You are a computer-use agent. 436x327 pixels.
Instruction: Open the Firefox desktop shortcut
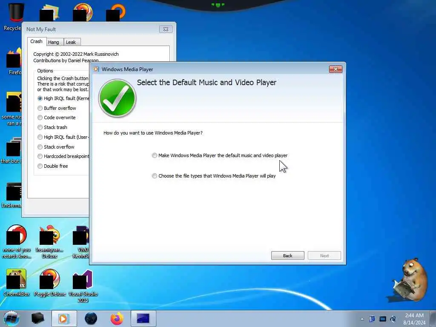pos(13,61)
